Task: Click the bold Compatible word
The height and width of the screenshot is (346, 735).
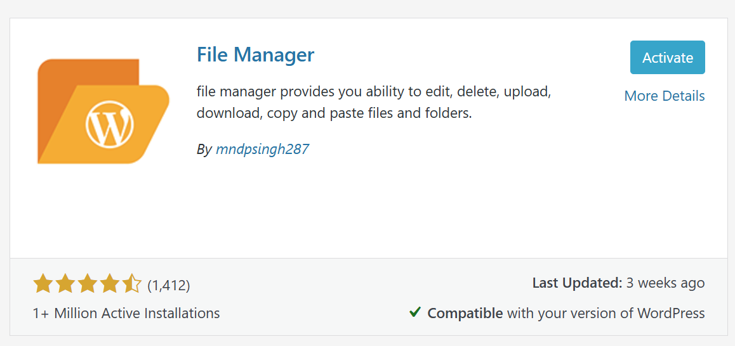Action: [465, 313]
